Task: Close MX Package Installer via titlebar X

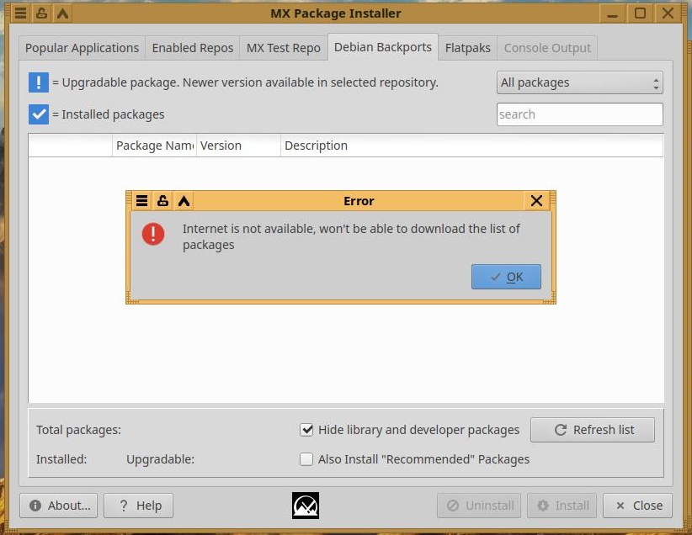Action: click(668, 13)
